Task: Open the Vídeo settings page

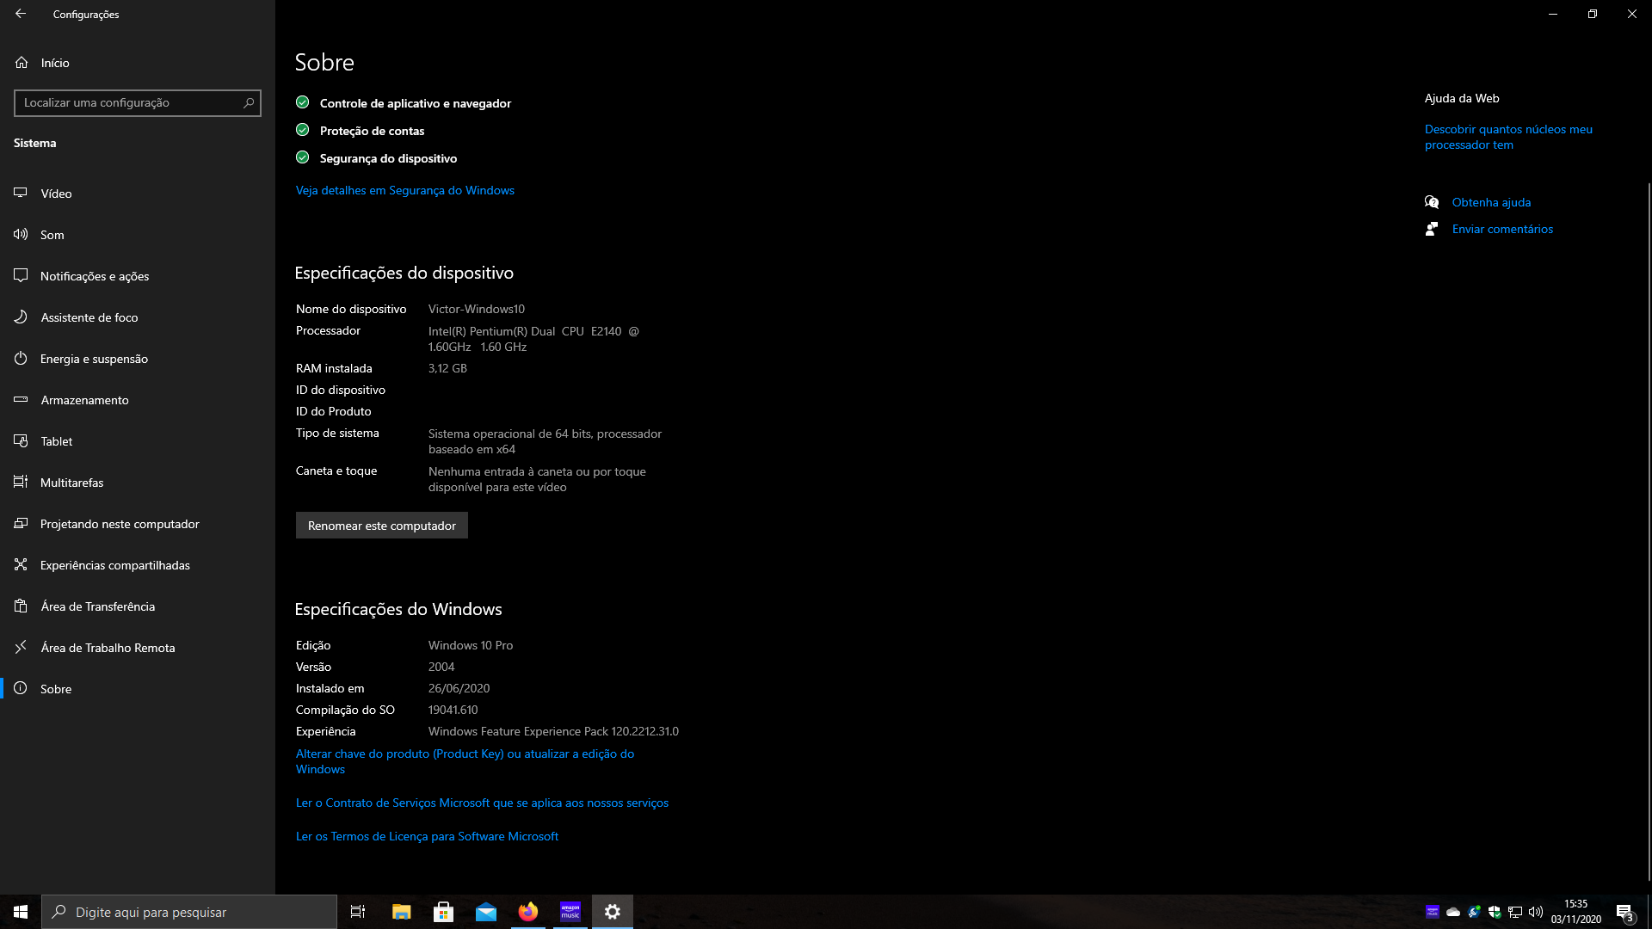Action: click(x=138, y=194)
